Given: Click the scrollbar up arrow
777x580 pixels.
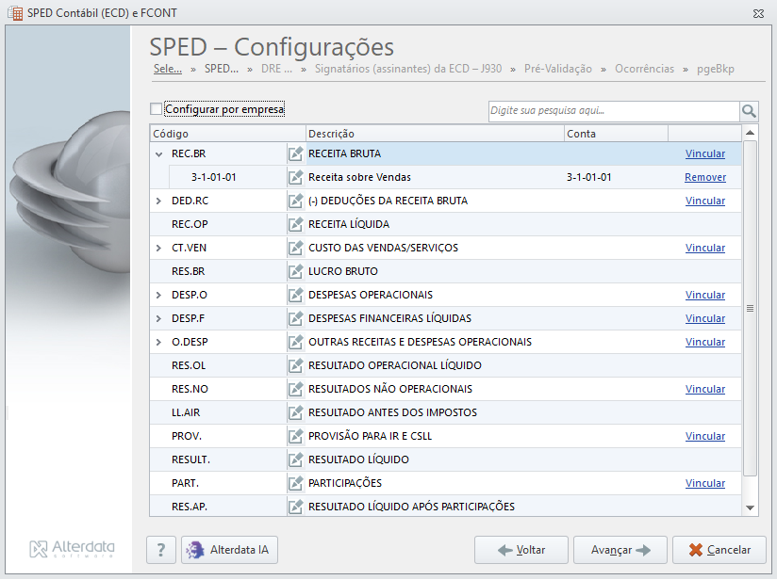Looking at the screenshot, I should [751, 133].
